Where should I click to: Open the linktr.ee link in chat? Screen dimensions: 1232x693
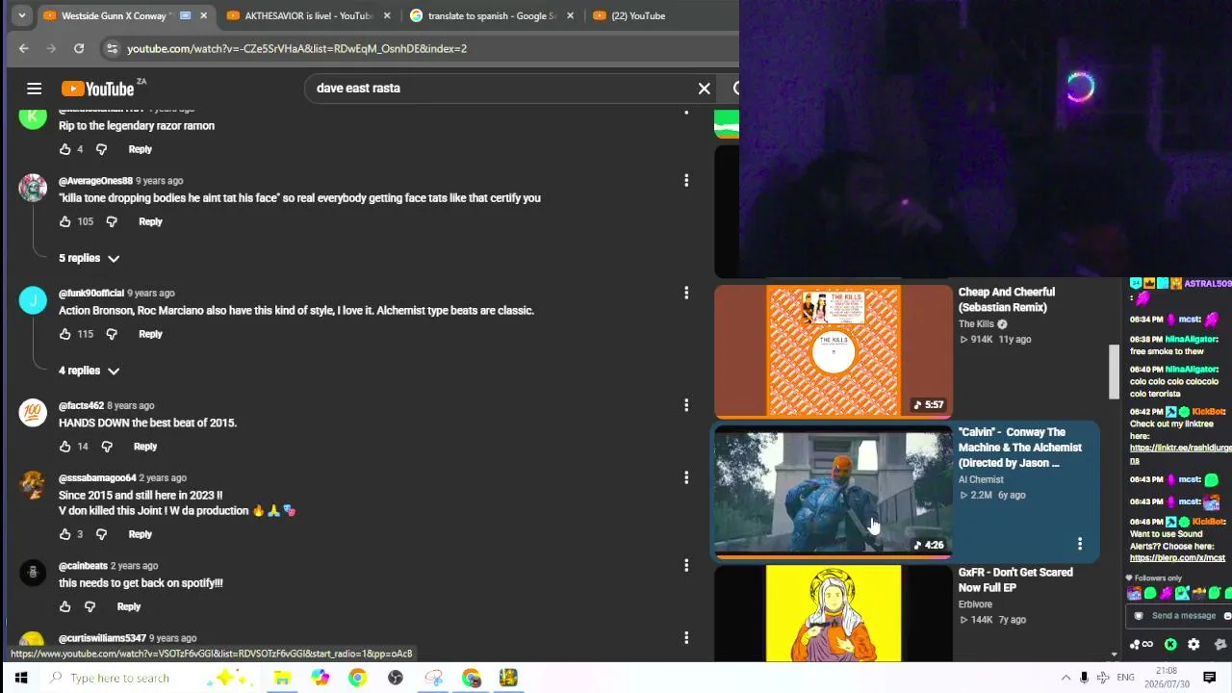1180,454
